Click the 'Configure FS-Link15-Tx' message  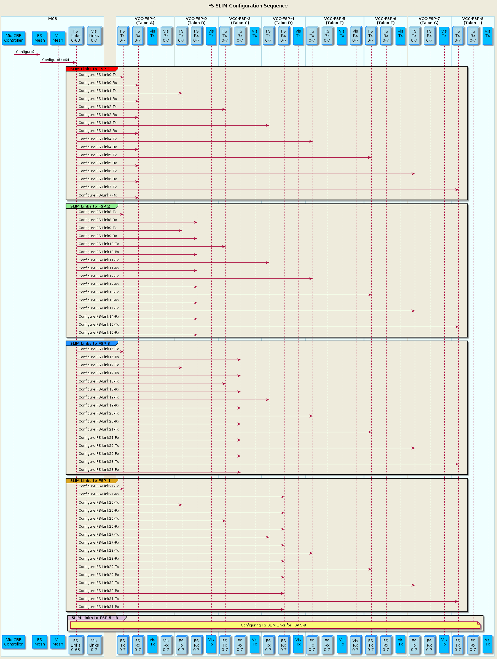tap(99, 325)
